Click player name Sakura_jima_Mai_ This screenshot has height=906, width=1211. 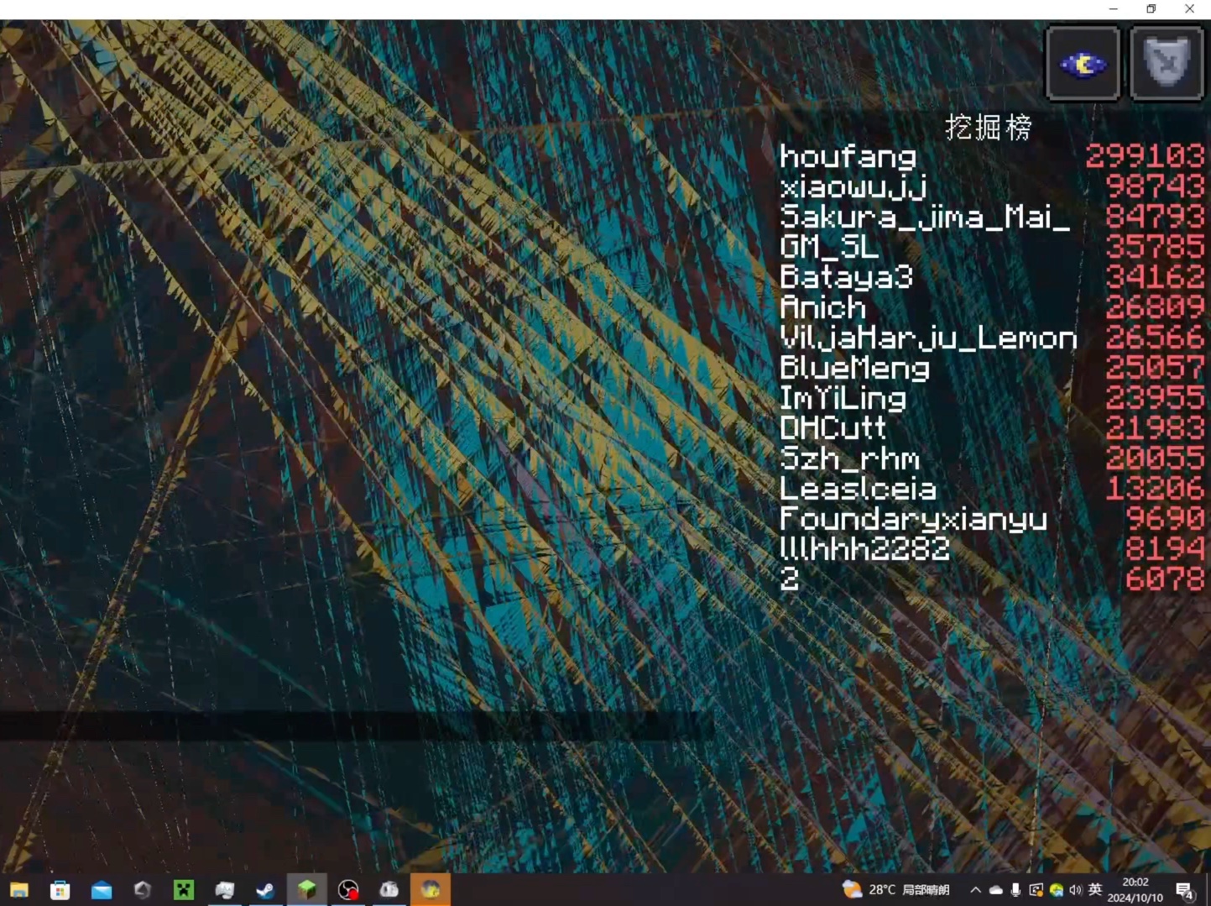point(925,217)
